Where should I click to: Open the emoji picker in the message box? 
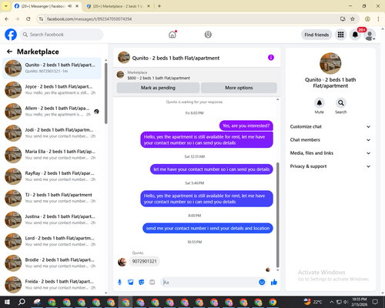[262, 283]
